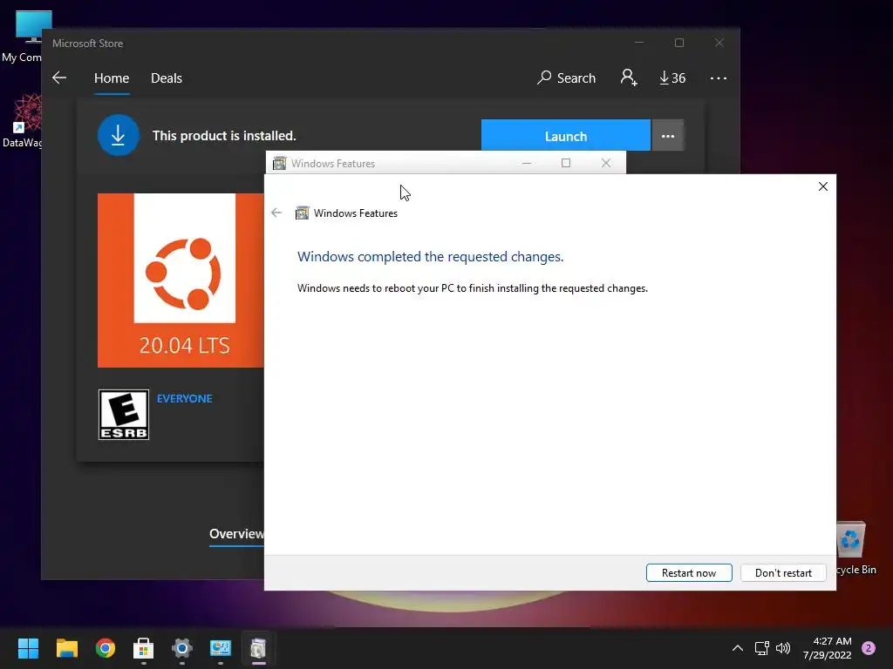Open Microsoft Store See more ellipsis menu
893x669 pixels.
tap(719, 78)
